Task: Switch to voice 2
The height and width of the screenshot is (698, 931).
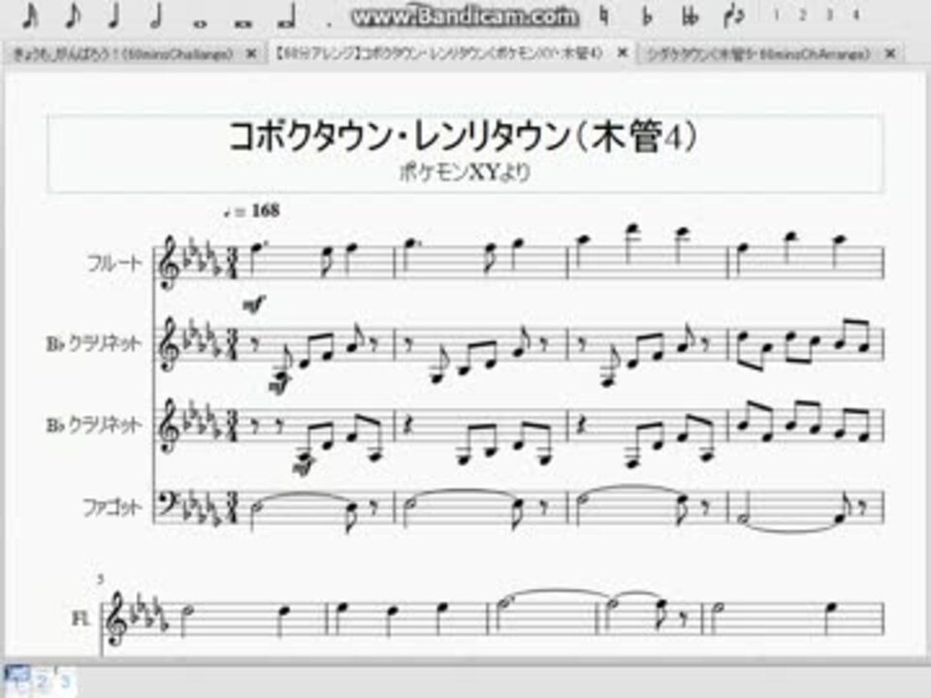Action: tap(802, 16)
